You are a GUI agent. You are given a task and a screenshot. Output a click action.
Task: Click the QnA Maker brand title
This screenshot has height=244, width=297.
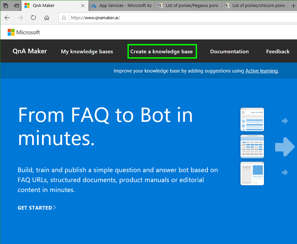(x=30, y=51)
